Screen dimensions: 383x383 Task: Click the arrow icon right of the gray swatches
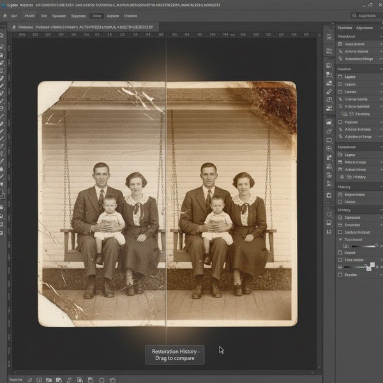(x=377, y=267)
